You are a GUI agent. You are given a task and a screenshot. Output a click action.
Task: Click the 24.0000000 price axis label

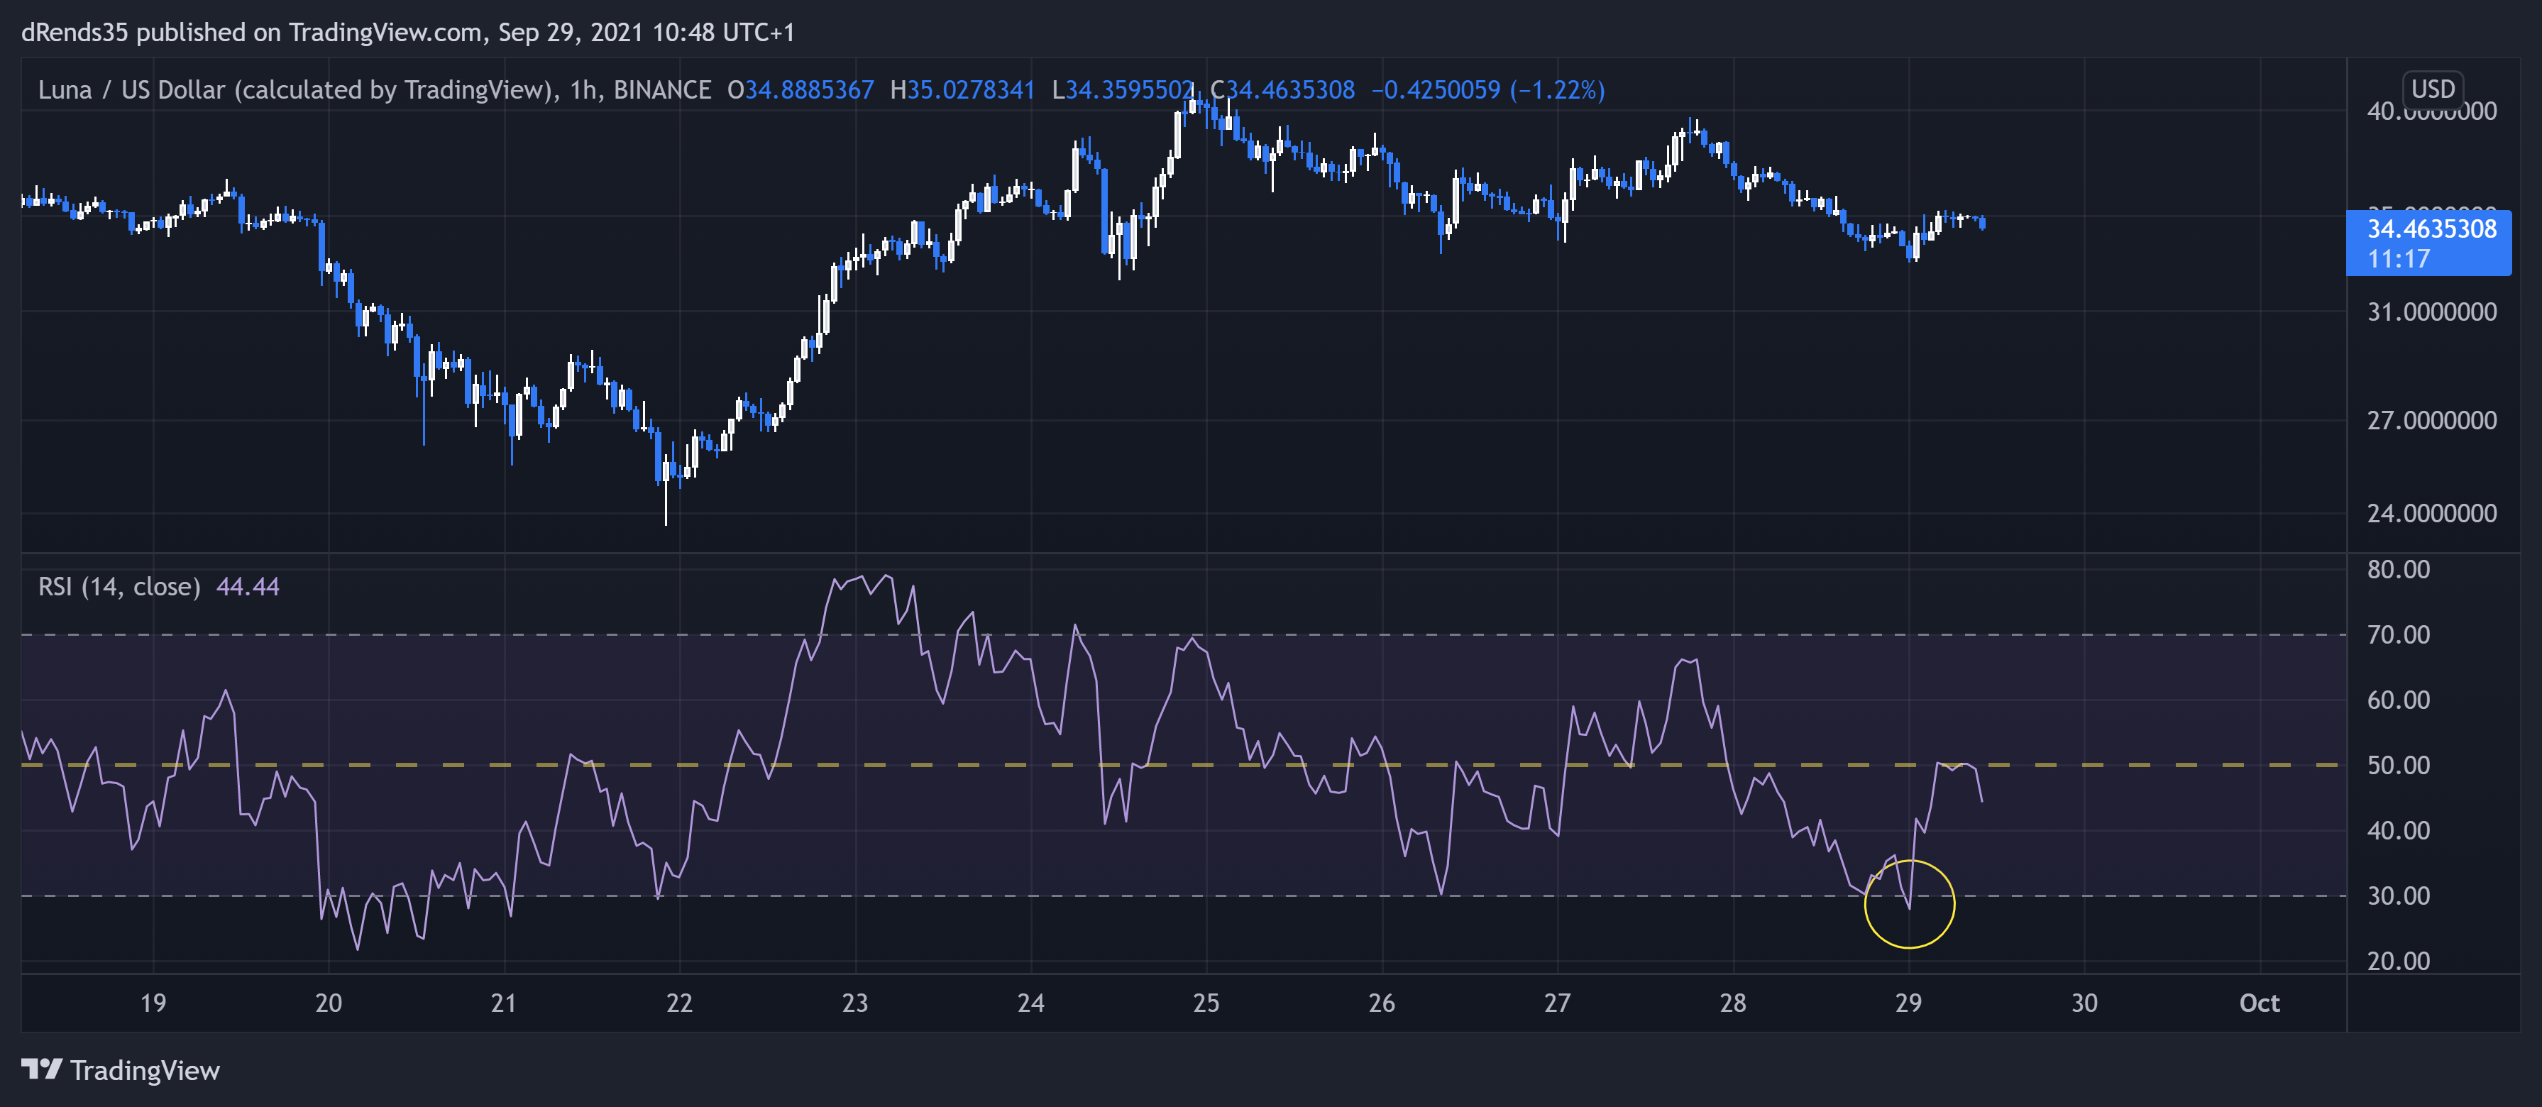2431,514
